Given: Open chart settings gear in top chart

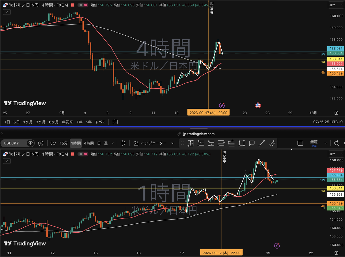Looking at the screenshot, I should coord(336,113).
